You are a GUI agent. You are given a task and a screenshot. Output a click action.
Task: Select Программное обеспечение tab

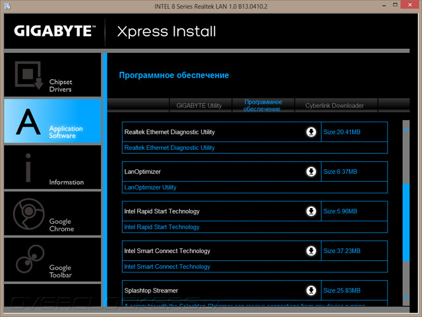(x=263, y=106)
